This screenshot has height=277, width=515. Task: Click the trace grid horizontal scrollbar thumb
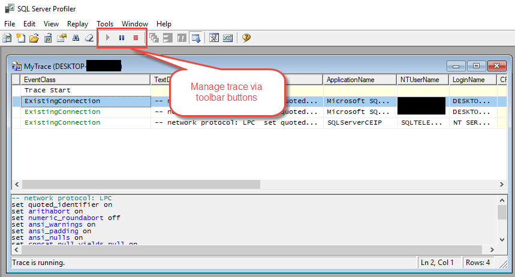pyautogui.click(x=141, y=184)
